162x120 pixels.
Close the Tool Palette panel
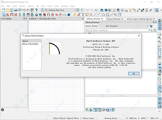26,19
